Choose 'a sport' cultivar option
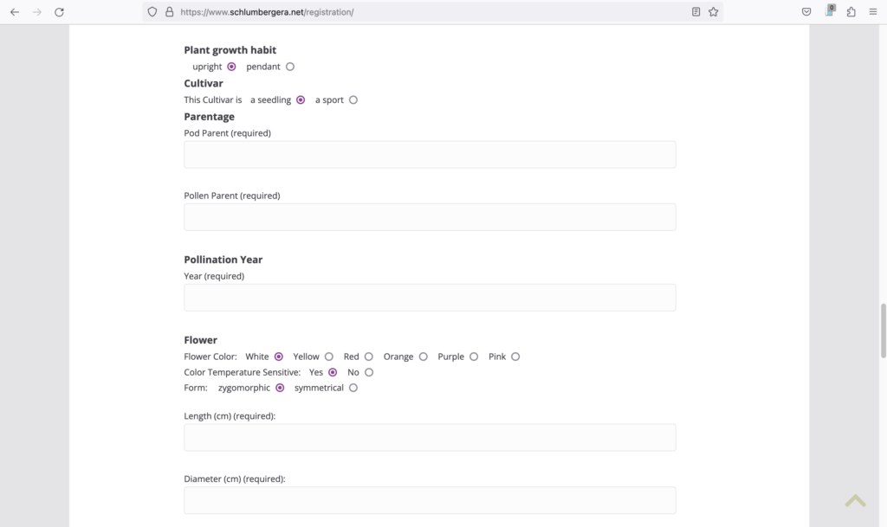 click(x=353, y=100)
